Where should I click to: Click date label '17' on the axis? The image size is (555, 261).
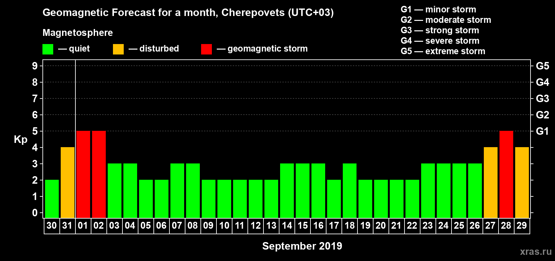click(x=334, y=225)
